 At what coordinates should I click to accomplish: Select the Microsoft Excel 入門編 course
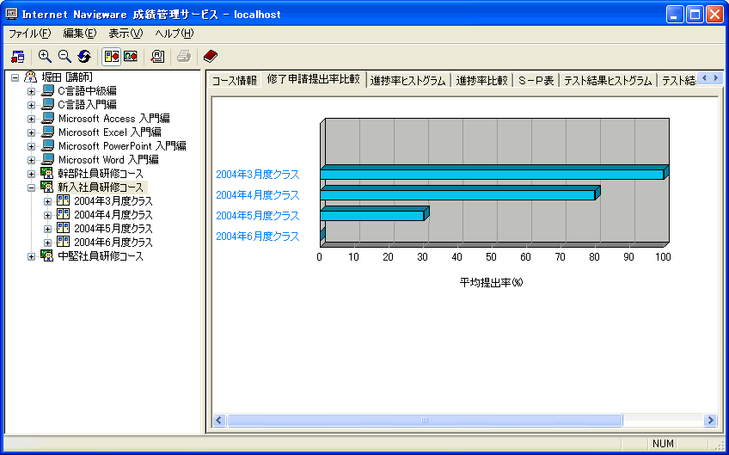[x=110, y=132]
